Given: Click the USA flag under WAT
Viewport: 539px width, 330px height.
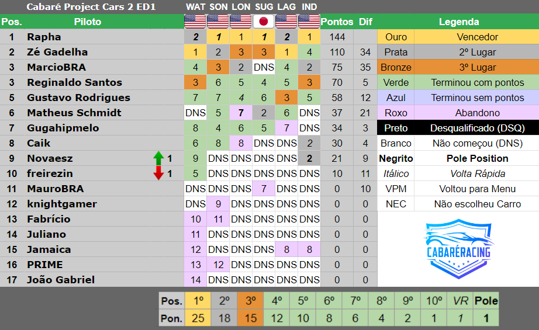Looking at the screenshot, I should tap(195, 22).
